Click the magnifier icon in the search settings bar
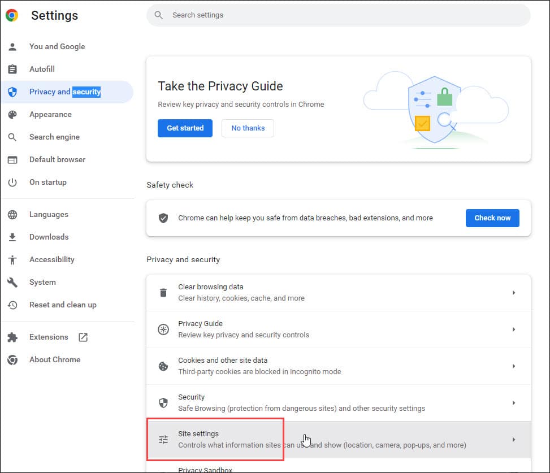Image resolution: width=550 pixels, height=473 pixels. 158,15
